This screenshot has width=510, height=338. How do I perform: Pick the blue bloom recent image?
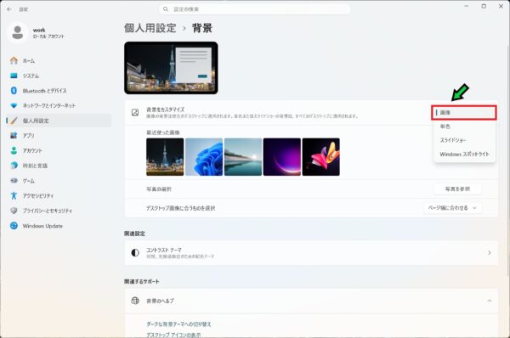204,157
